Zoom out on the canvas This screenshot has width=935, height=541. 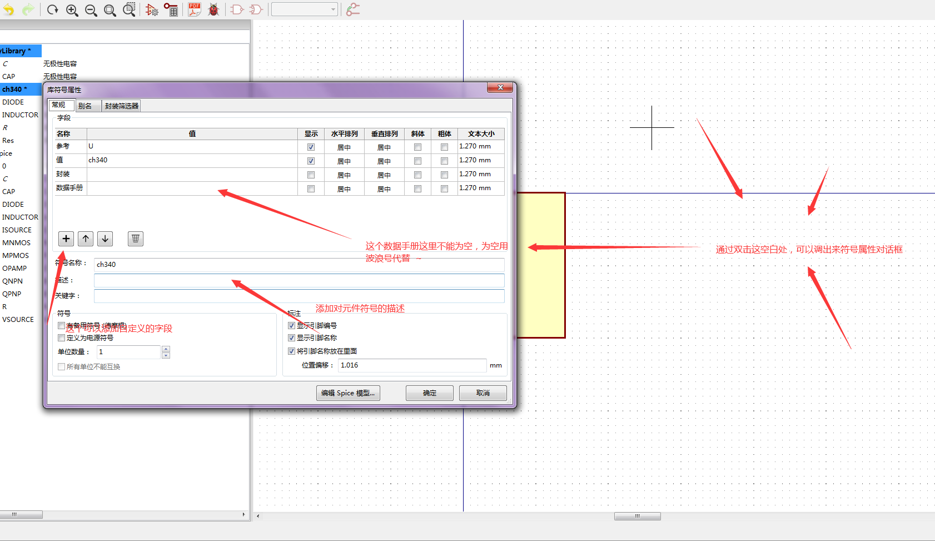[91, 9]
